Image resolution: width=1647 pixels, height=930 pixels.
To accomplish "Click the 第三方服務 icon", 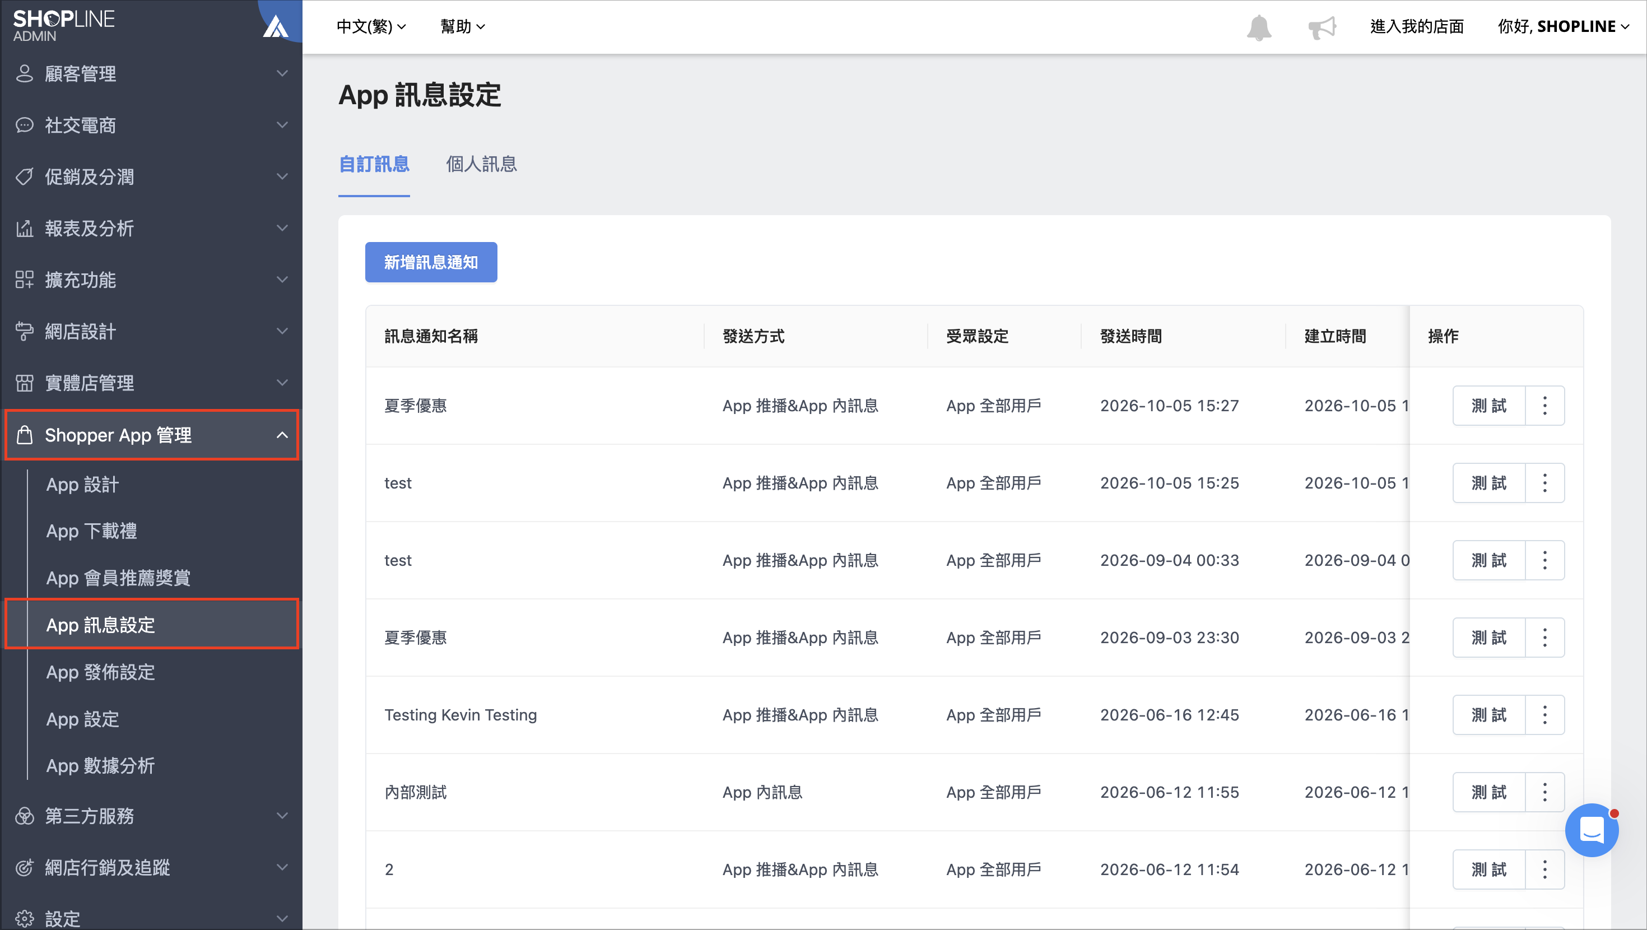I will [24, 816].
